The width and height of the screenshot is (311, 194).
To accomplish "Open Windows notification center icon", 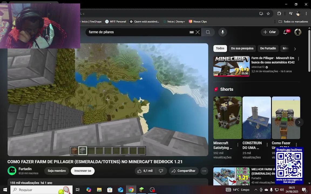I will pos(304,190).
